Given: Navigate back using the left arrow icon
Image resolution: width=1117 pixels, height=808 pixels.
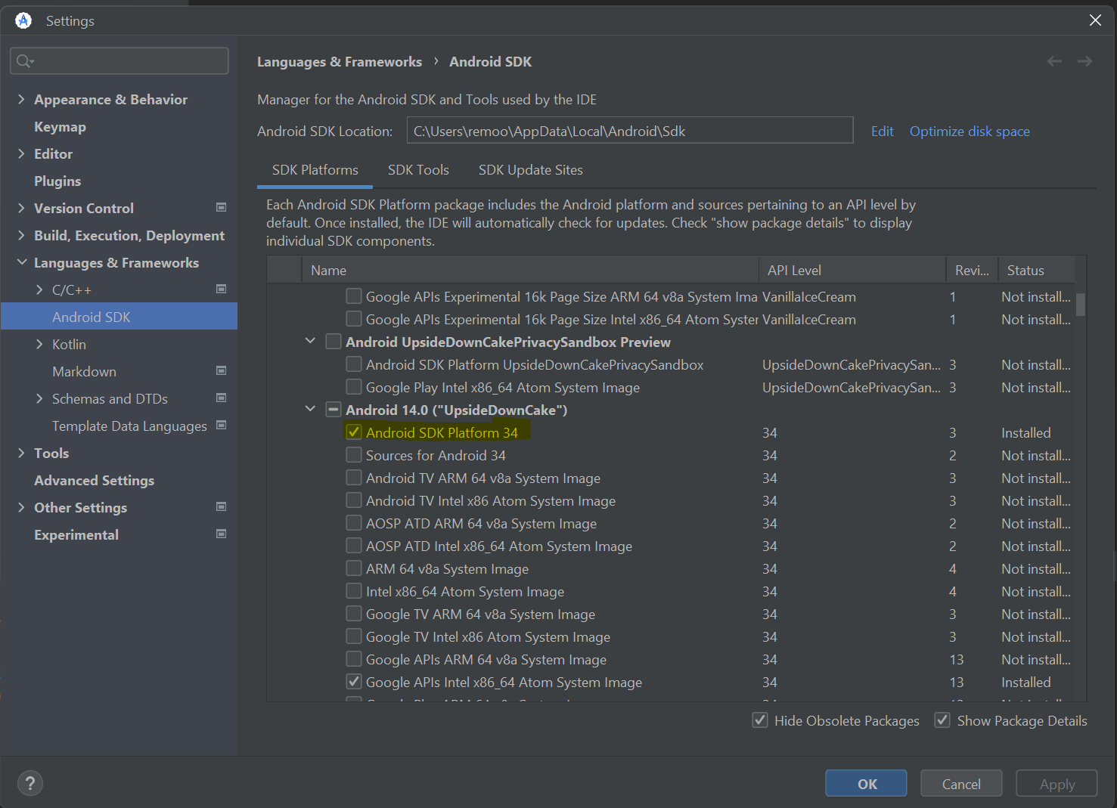Looking at the screenshot, I should pos(1054,61).
